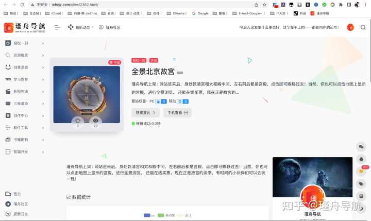Bookmark page with the star icon
Viewport: 371px width, 221px height.
tap(264, 5)
